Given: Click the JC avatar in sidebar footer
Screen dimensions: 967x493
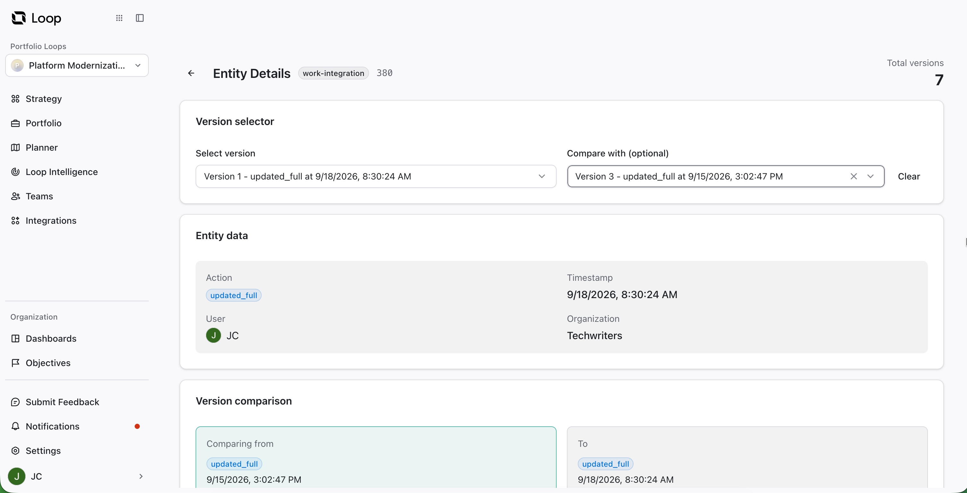Looking at the screenshot, I should 17,476.
